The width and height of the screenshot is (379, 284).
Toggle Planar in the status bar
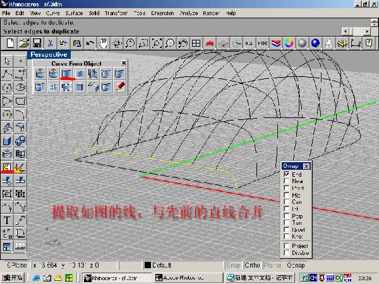click(x=272, y=265)
